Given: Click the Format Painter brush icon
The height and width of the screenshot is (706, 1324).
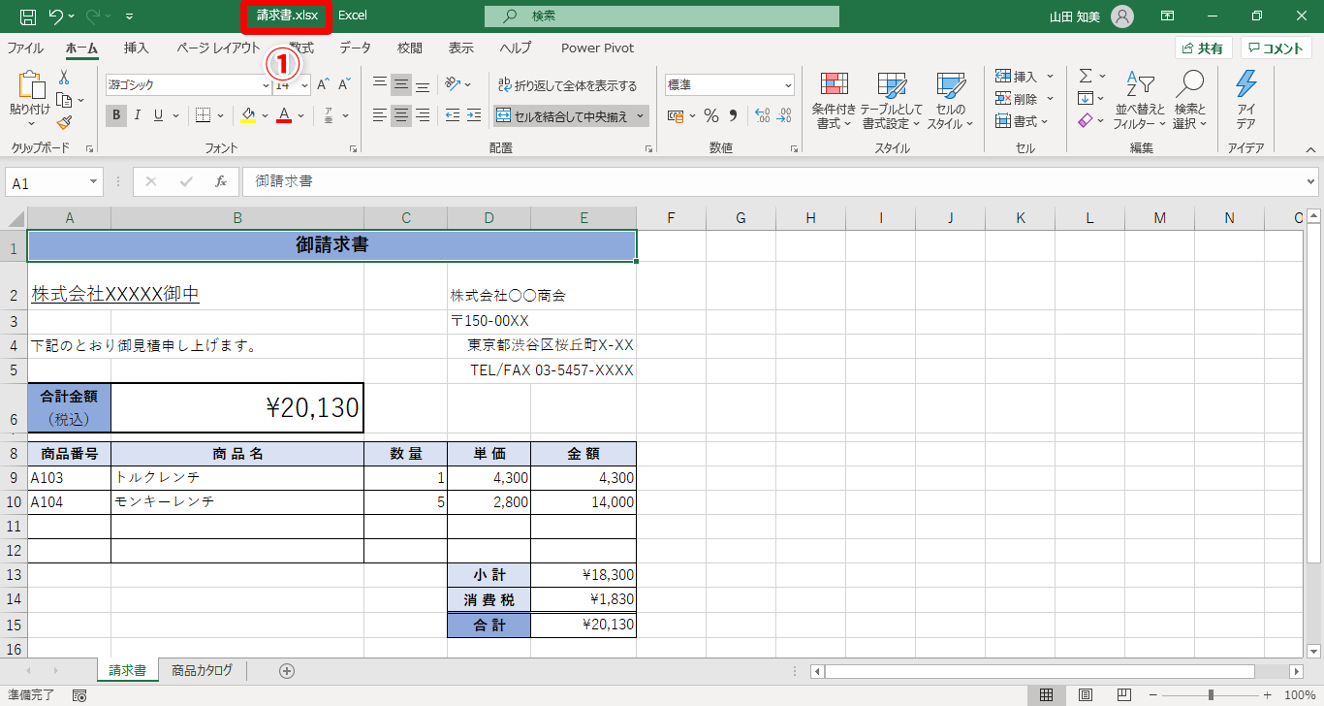Looking at the screenshot, I should point(64,122).
